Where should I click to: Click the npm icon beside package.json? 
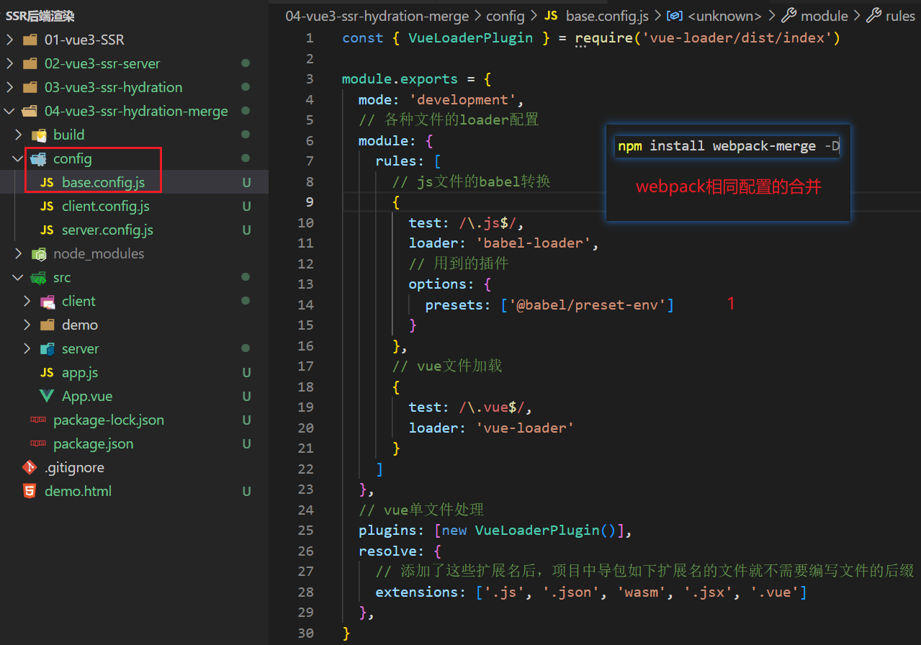click(x=38, y=443)
